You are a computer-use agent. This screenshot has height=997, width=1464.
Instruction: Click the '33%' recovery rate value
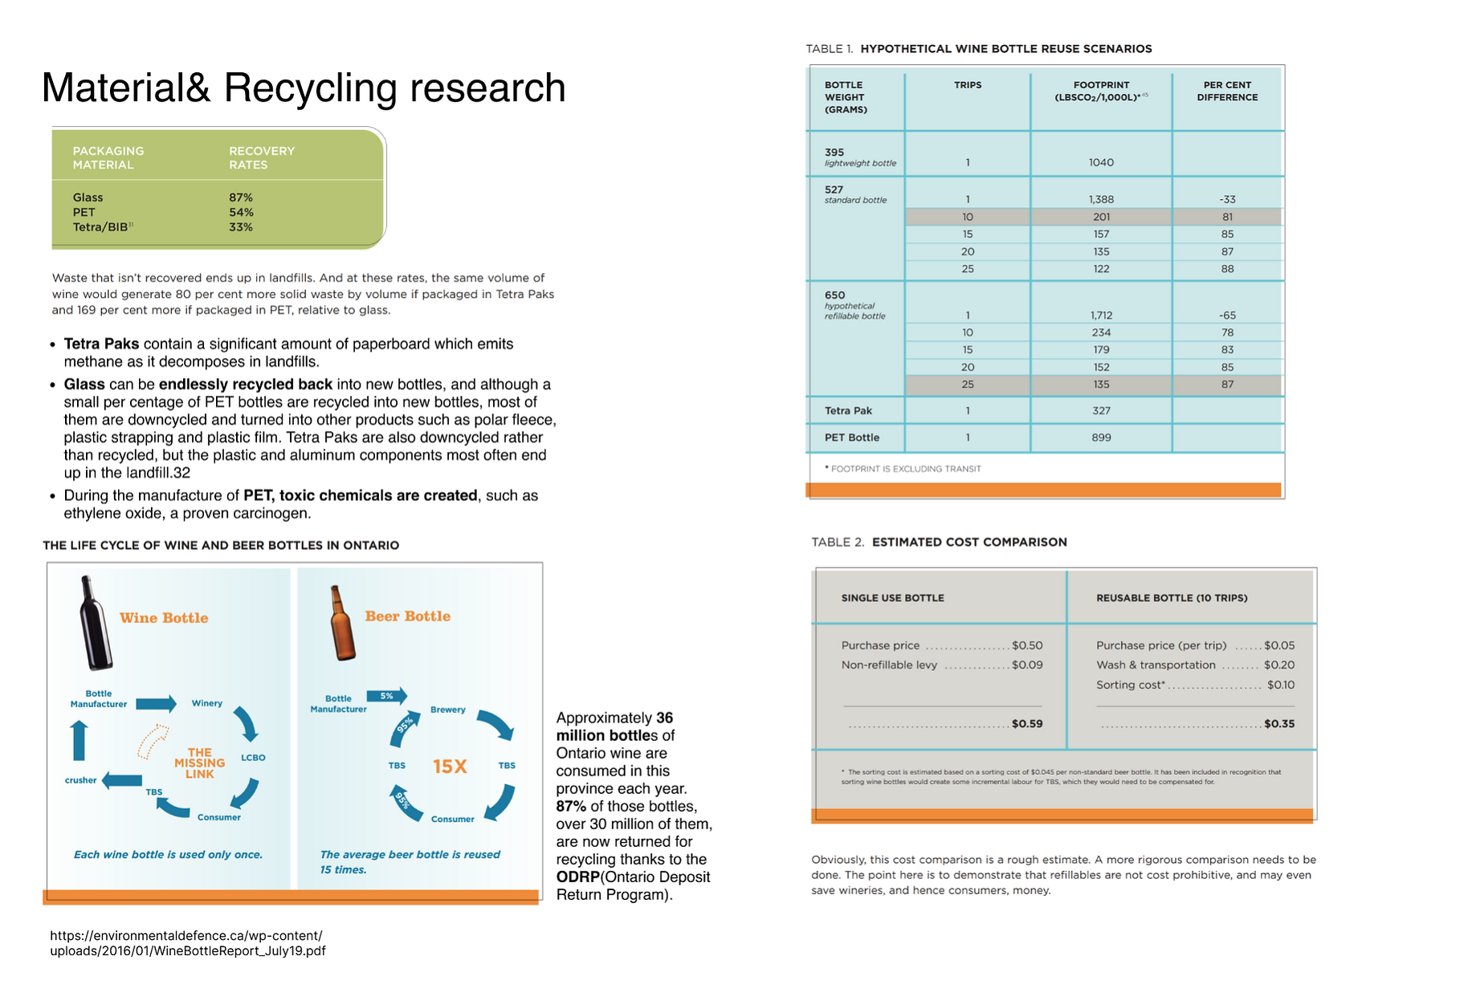241,227
